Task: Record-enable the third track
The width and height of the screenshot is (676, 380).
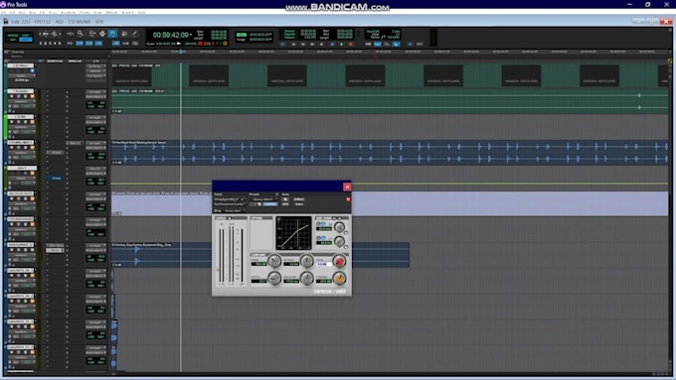Action: click(12, 122)
